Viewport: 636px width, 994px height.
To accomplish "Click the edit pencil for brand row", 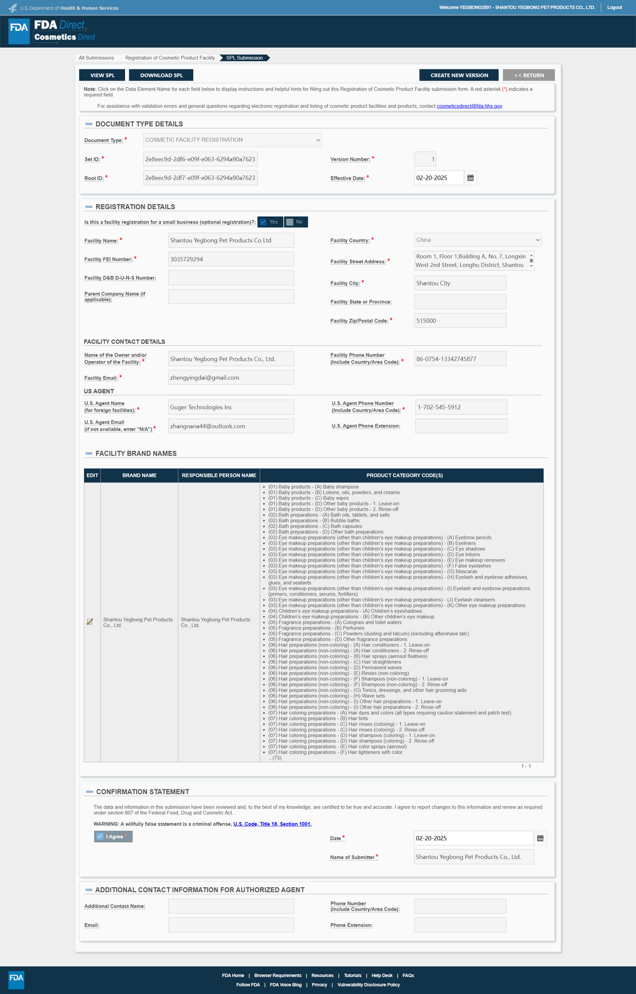I will 90,622.
